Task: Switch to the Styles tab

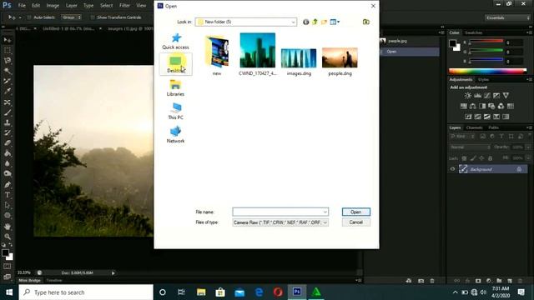Action: pos(483,80)
